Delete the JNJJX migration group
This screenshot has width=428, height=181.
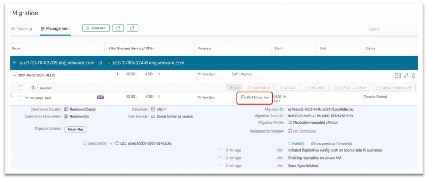click(x=413, y=76)
